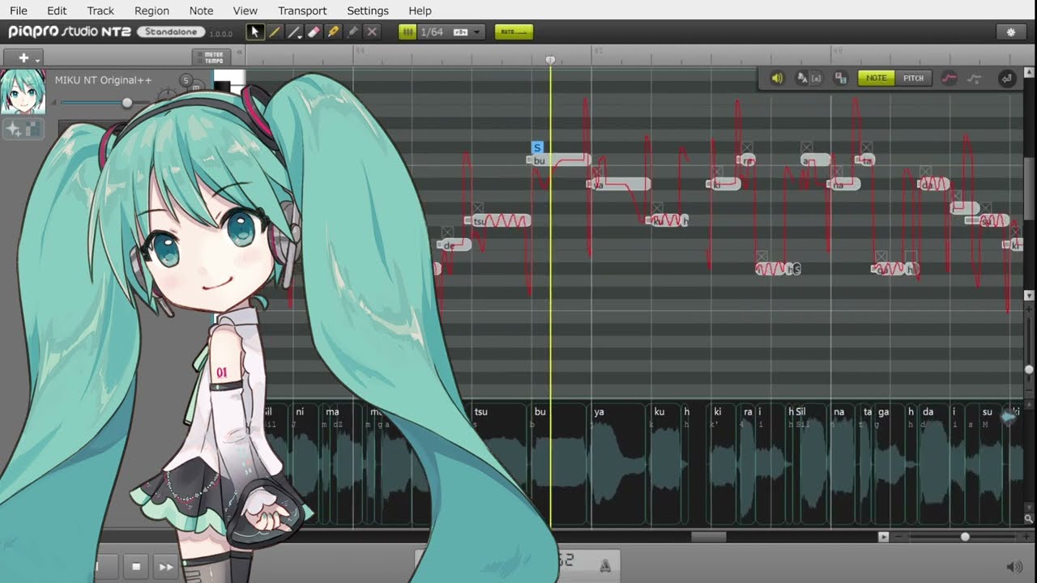Screen dimensions: 1037x583
Task: Select the eraser tool
Action: pyautogui.click(x=314, y=32)
